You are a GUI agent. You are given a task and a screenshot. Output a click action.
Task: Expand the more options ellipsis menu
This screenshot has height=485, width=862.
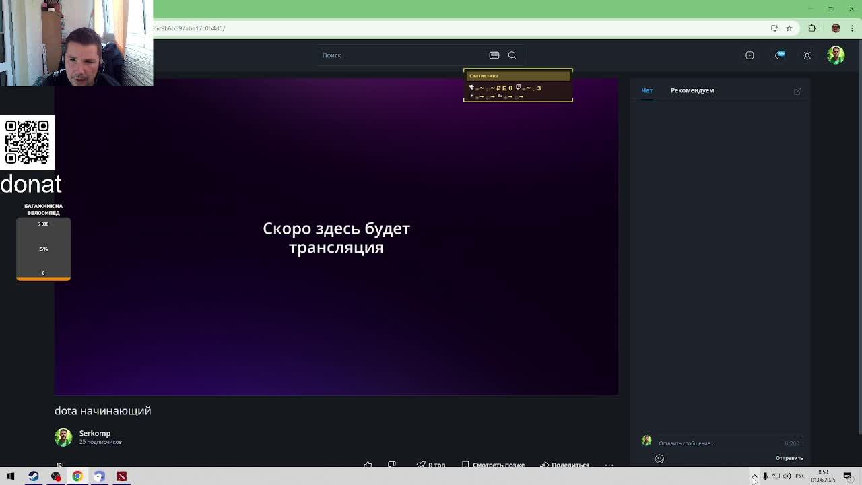tap(609, 465)
